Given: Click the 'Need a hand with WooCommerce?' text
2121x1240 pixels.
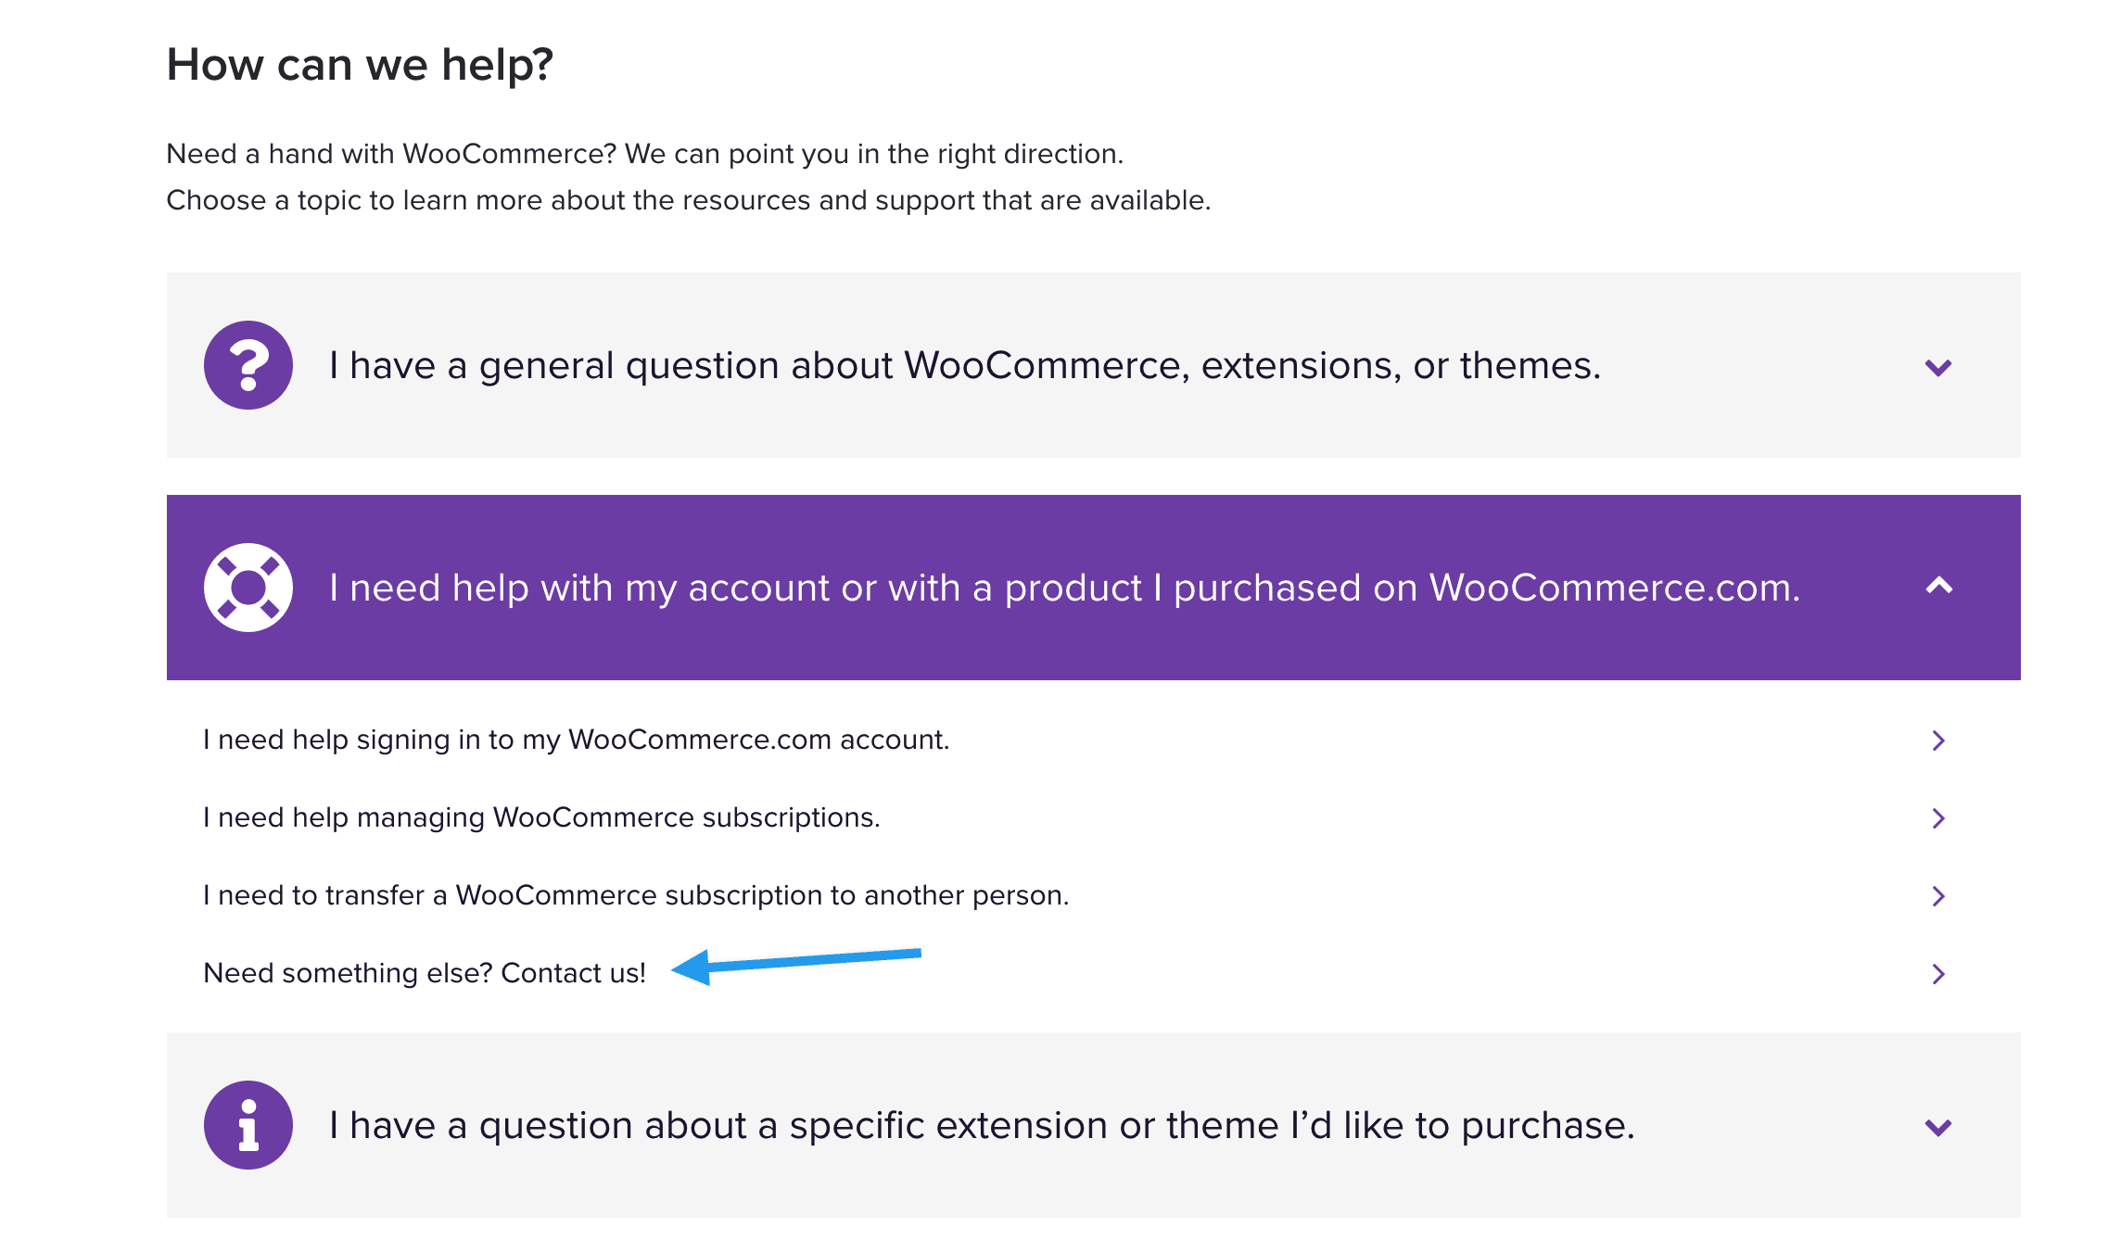Looking at the screenshot, I should pyautogui.click(x=644, y=154).
